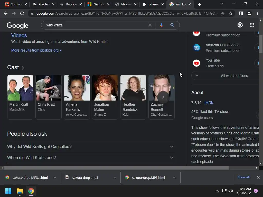
Task: Click the vertical scrollbar thumb
Action: click(x=261, y=44)
